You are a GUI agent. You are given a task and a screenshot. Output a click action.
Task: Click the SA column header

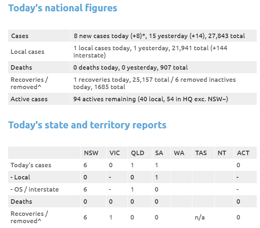159,153
